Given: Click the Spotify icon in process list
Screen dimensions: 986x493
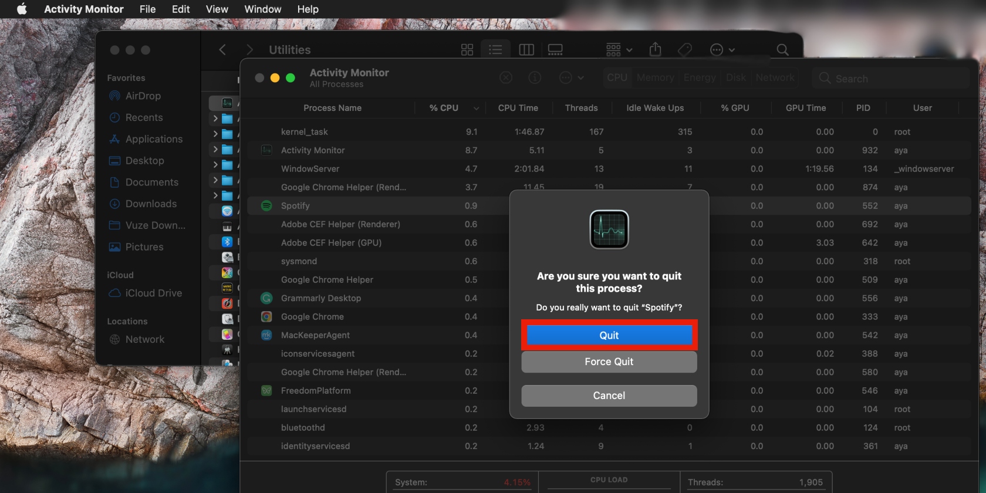Looking at the screenshot, I should [x=266, y=206].
